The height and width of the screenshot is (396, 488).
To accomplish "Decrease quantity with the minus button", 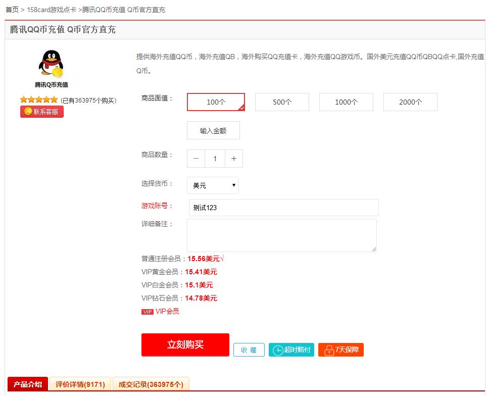I will pos(196,159).
